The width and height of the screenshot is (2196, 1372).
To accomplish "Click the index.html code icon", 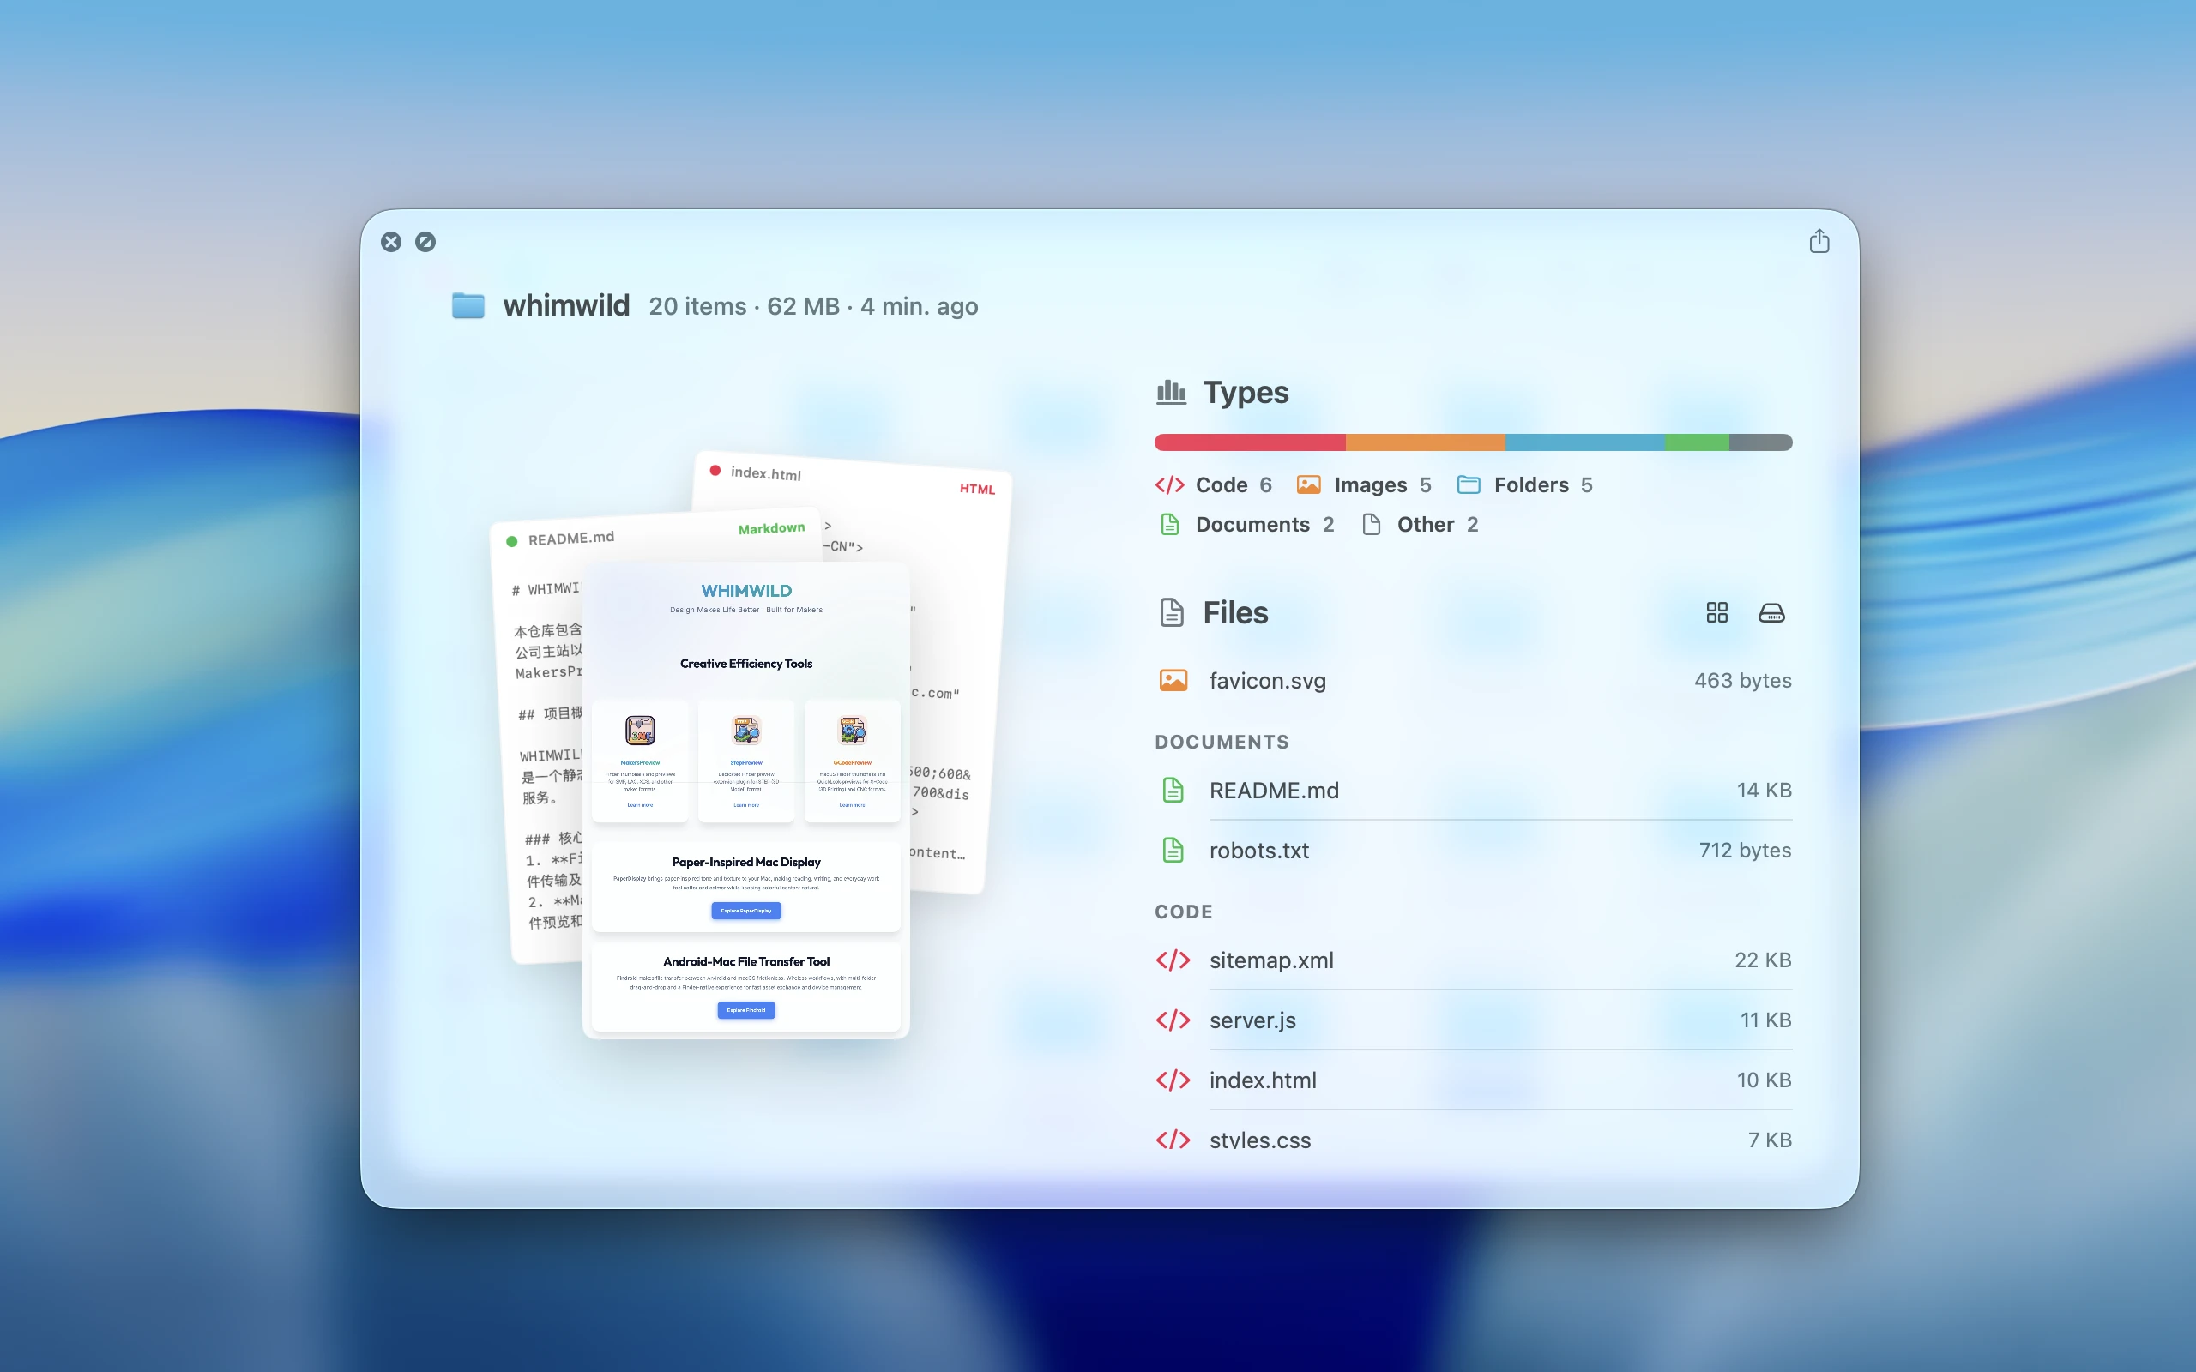I will (x=1173, y=1080).
